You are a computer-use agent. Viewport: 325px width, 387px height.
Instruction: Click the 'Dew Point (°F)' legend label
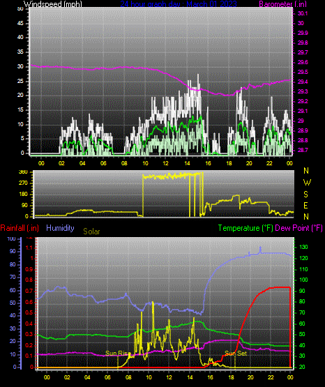[298, 228]
